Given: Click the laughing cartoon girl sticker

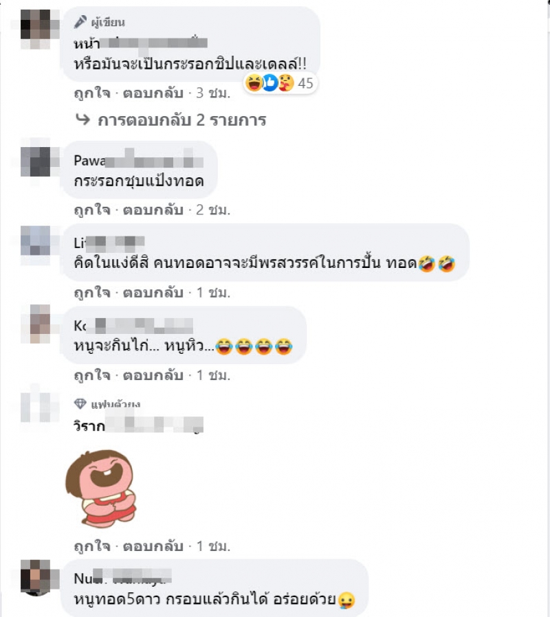Looking at the screenshot, I should pyautogui.click(x=101, y=489).
